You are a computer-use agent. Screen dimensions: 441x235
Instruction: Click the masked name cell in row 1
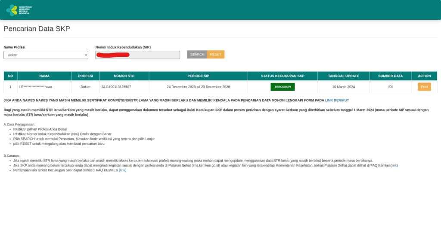coord(36,87)
